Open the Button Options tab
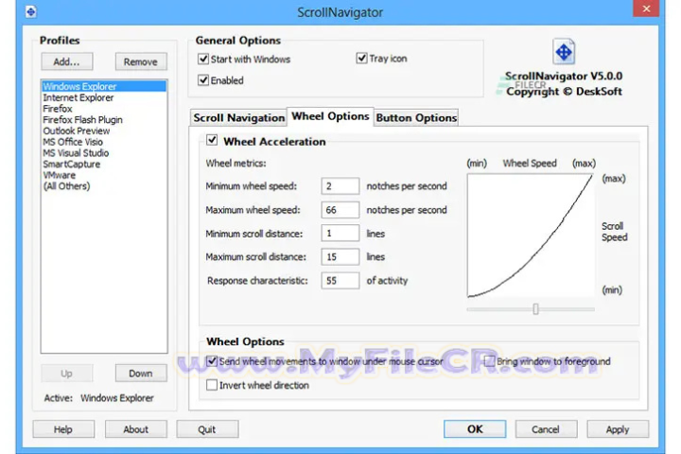Screen dimensions: 681x454 (416, 117)
